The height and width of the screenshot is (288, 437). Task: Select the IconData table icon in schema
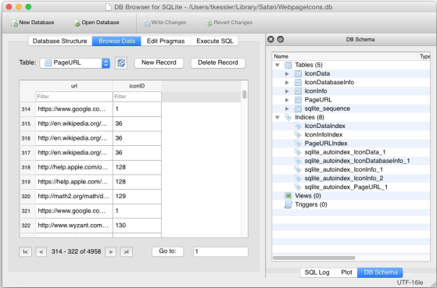tap(298, 73)
